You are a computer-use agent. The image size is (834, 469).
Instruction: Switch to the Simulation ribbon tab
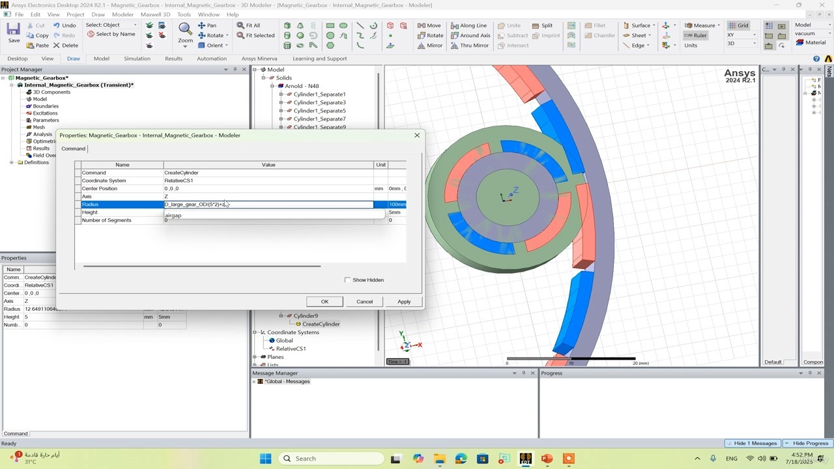137,59
